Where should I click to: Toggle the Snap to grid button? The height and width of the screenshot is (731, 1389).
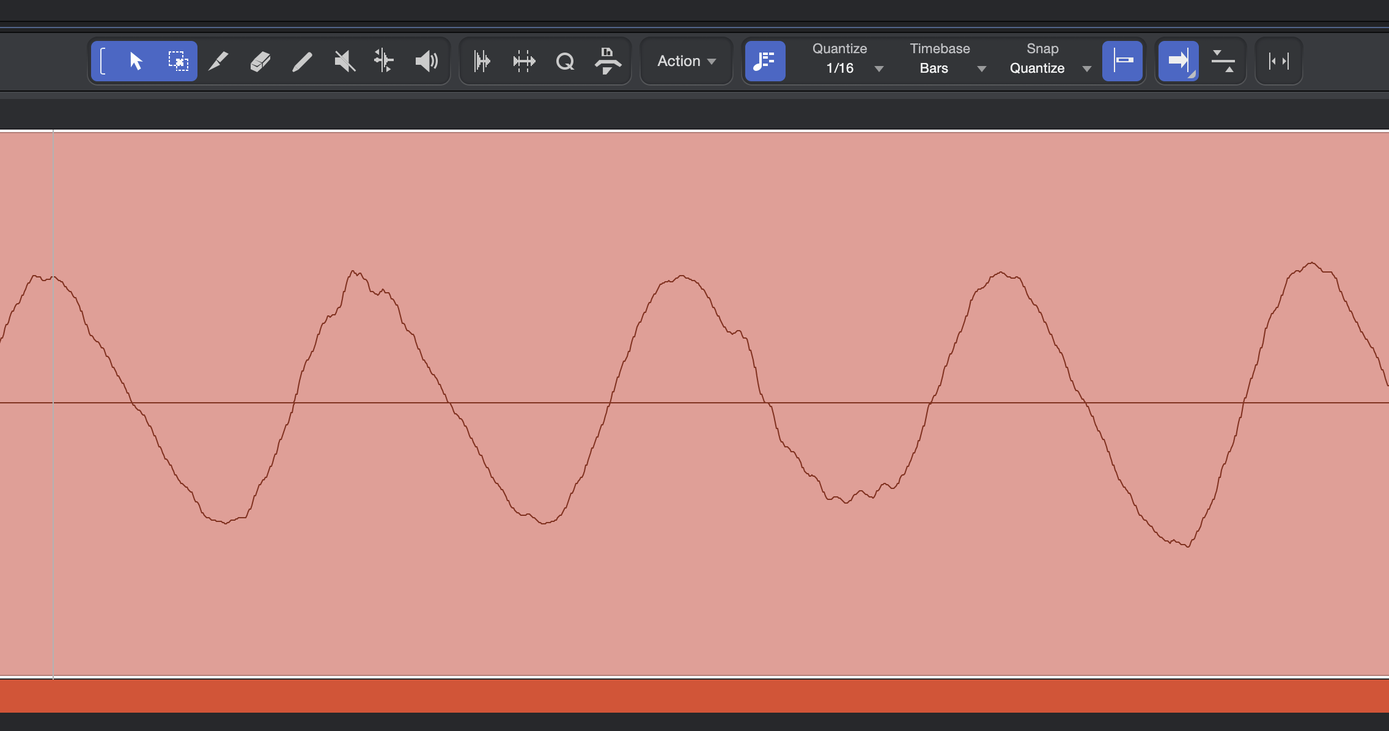1122,61
